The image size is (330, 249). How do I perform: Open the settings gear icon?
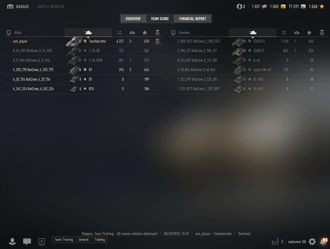(312, 242)
